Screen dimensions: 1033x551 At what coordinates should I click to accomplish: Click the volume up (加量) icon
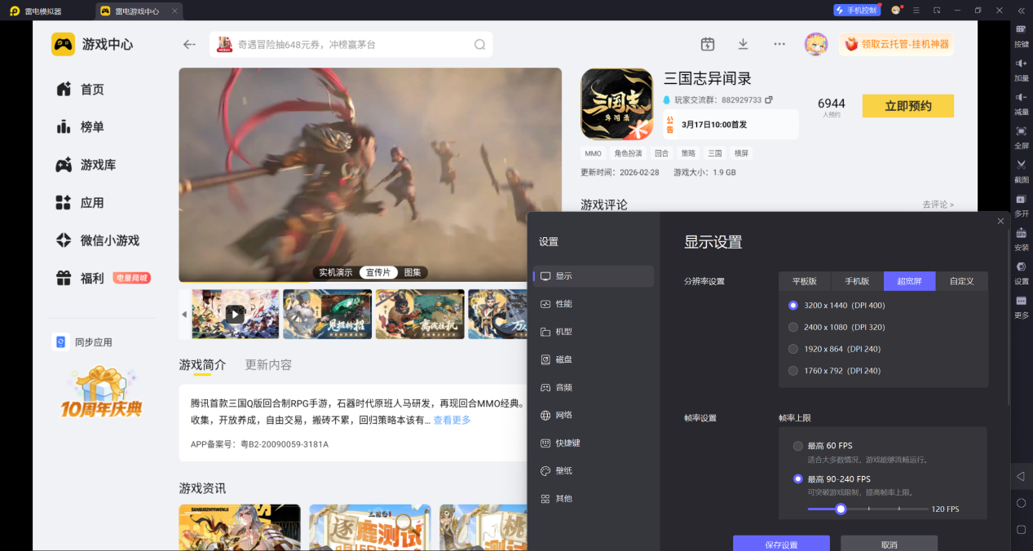[x=1021, y=68]
